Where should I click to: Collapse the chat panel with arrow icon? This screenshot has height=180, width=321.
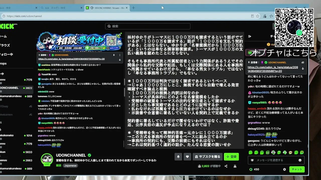[250, 36]
